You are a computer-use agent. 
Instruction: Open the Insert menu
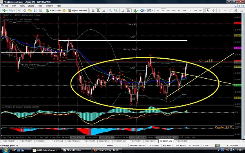[22, 6]
